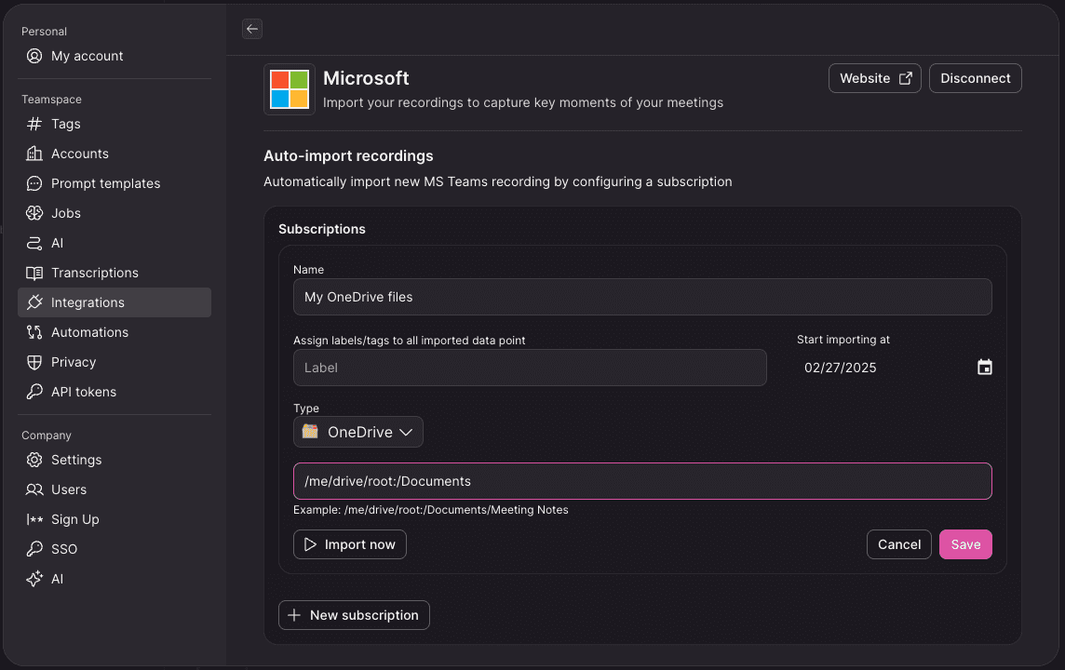Click the Company Settings gear icon
The image size is (1065, 670).
coord(34,460)
